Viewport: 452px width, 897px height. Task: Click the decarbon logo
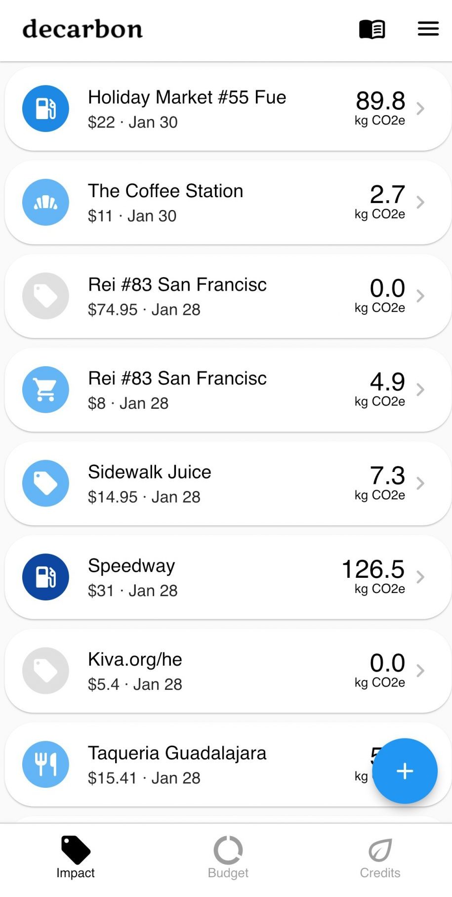coord(82,29)
